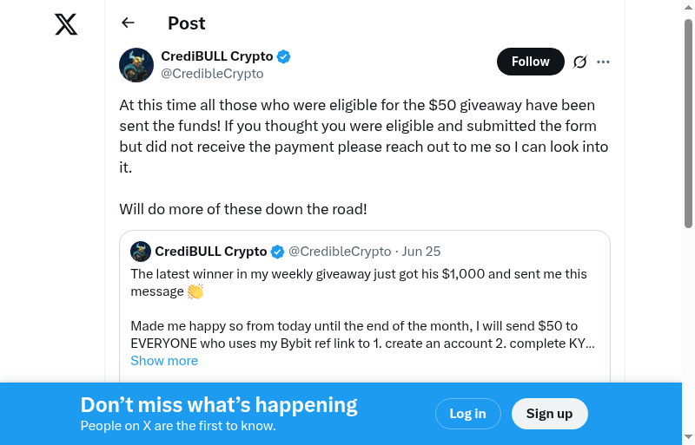Image resolution: width=695 pixels, height=445 pixels.
Task: Click the Sign up button
Action: pyautogui.click(x=549, y=414)
